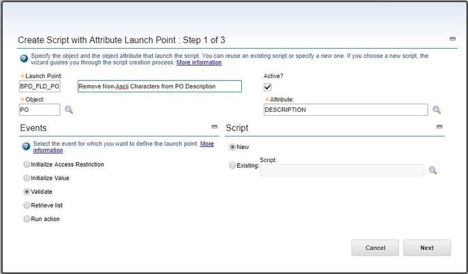468x274 pixels.
Task: Open Attribute lookup magnifier icon
Action: [437, 110]
